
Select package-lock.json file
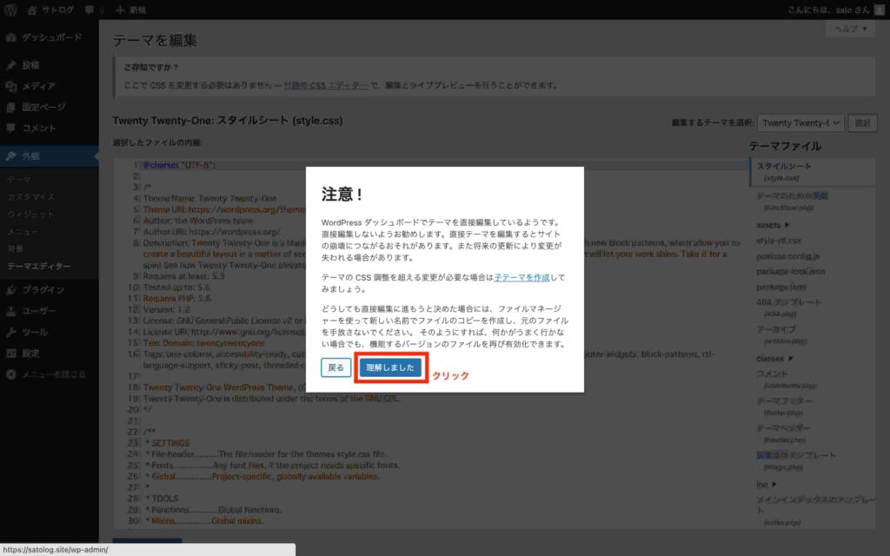790,272
